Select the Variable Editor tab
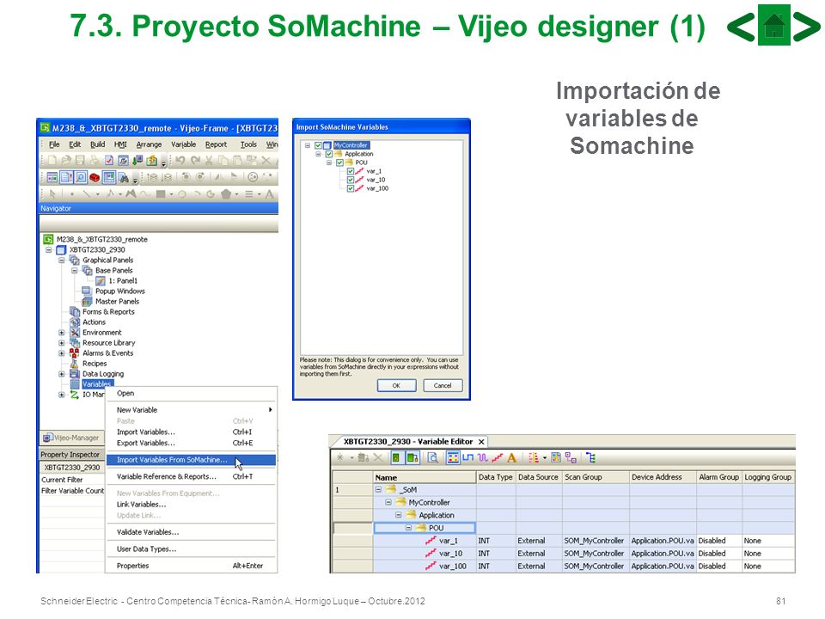 tap(407, 442)
